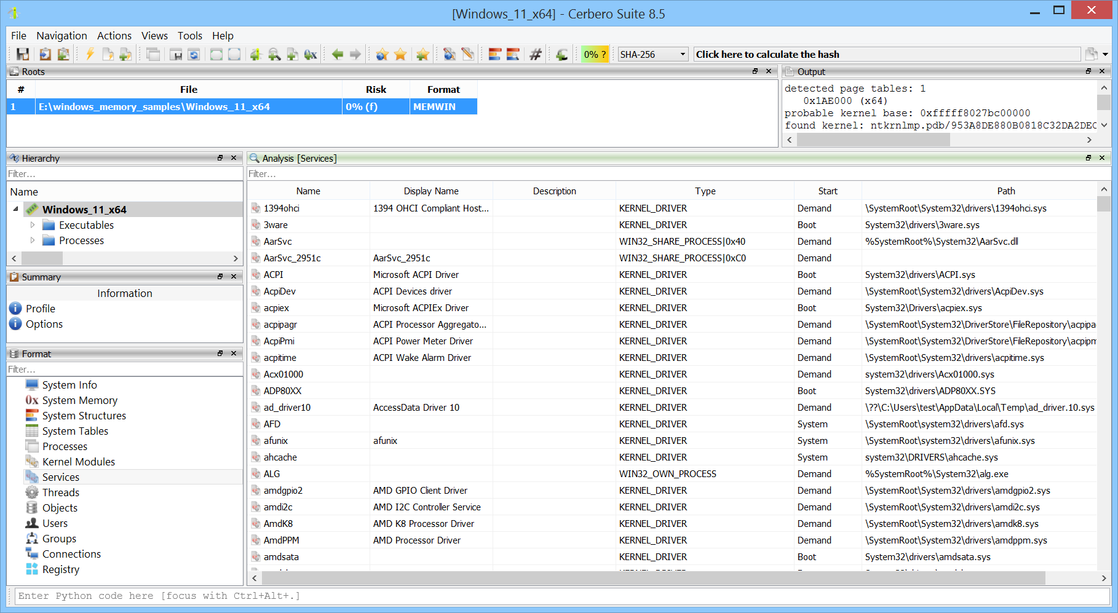
Task: Float the Summary panel
Action: pos(220,277)
